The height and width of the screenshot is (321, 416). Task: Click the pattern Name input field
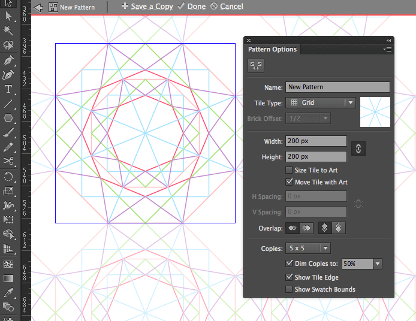(x=337, y=87)
